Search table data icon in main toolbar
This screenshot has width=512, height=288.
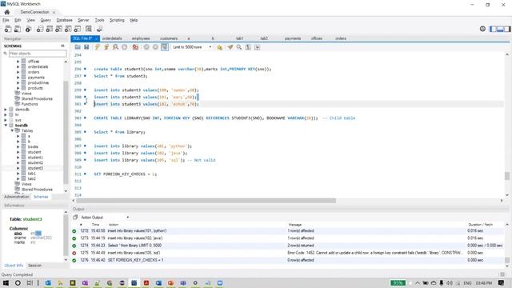pos(89,29)
